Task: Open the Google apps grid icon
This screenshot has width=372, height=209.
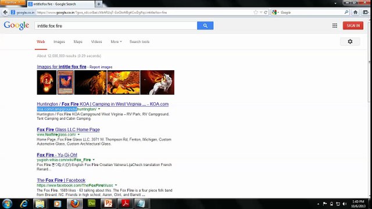Action: [335, 26]
